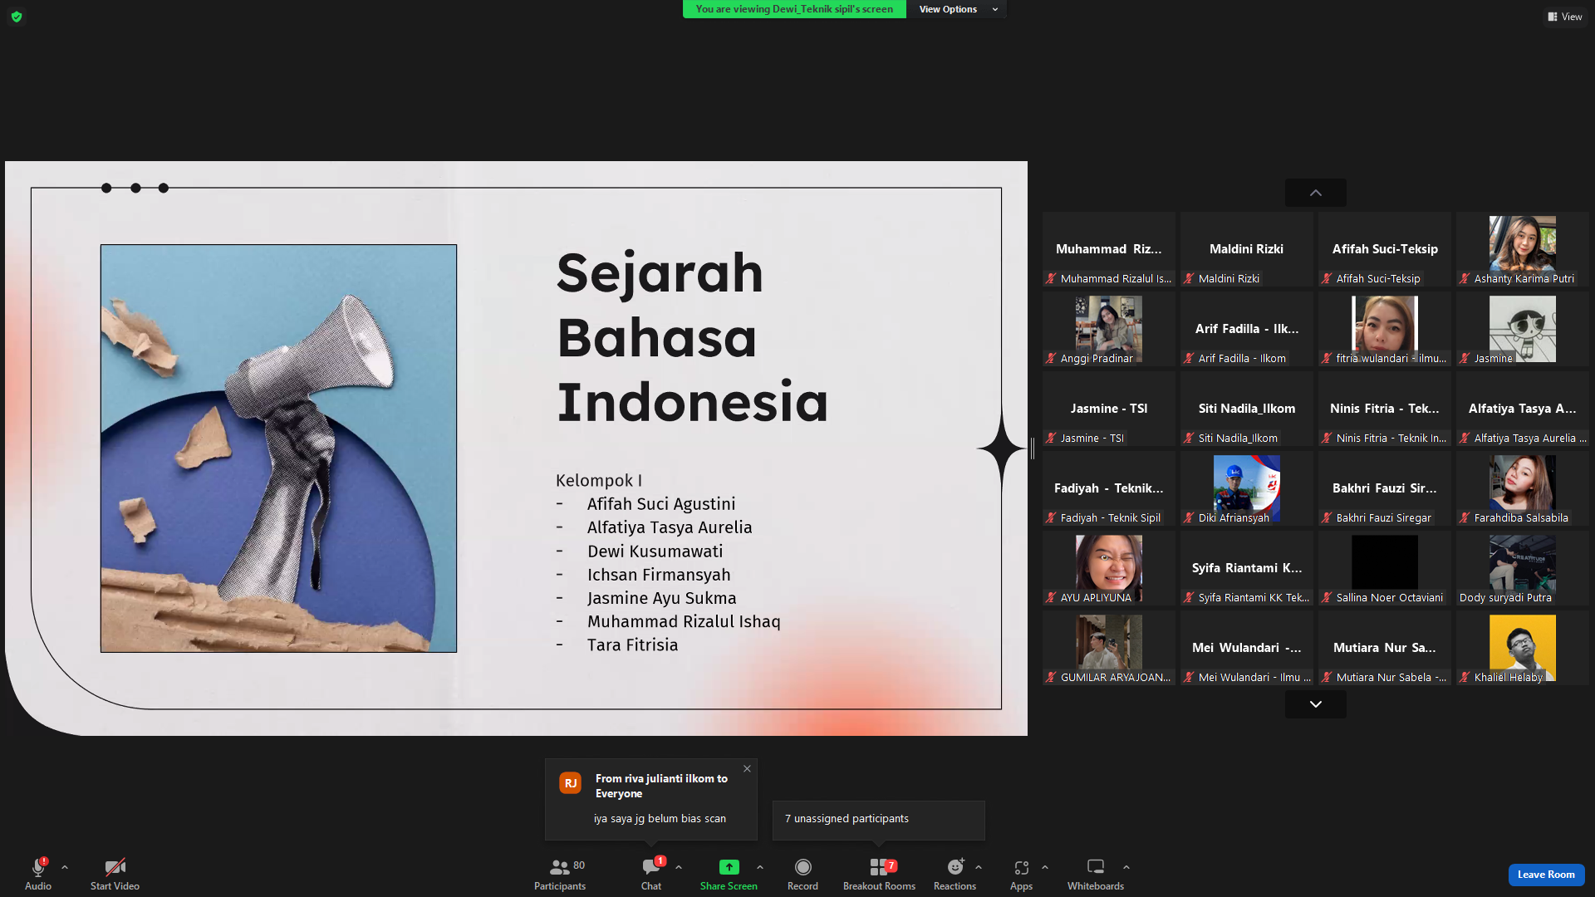This screenshot has height=897, width=1595.
Task: Select AYU APLIYUNA's video tile
Action: (1109, 568)
